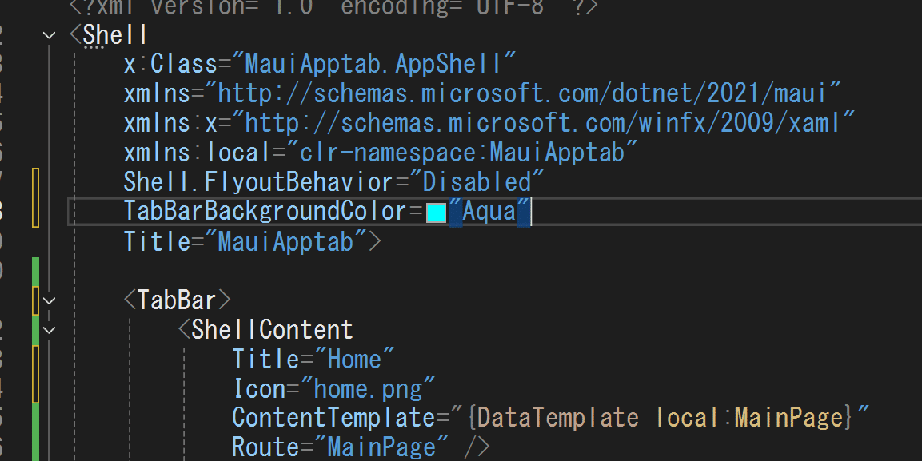Image resolution: width=922 pixels, height=461 pixels.
Task: Click the Disabled value of FlyoutBehavior
Action: [x=477, y=182]
